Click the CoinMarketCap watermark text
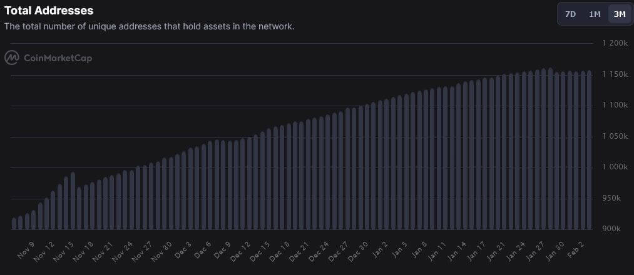This screenshot has width=634, height=275. [58, 58]
